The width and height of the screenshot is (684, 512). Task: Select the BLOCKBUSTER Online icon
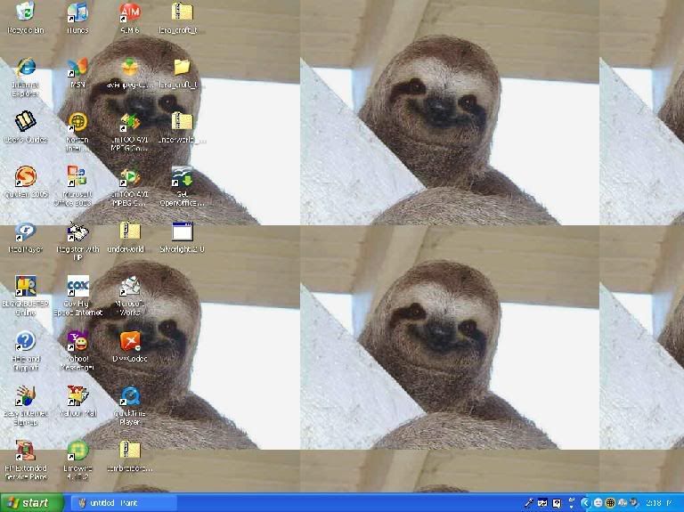coord(26,288)
